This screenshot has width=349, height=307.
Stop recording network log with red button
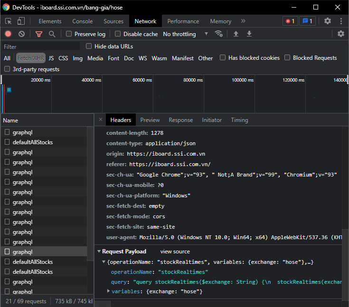click(x=8, y=34)
